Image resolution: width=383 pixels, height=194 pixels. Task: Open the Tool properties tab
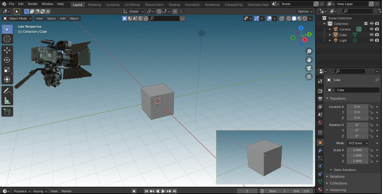(x=320, y=81)
